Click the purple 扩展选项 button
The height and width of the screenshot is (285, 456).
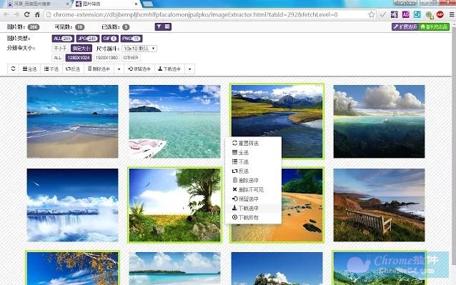pyautogui.click(x=405, y=26)
